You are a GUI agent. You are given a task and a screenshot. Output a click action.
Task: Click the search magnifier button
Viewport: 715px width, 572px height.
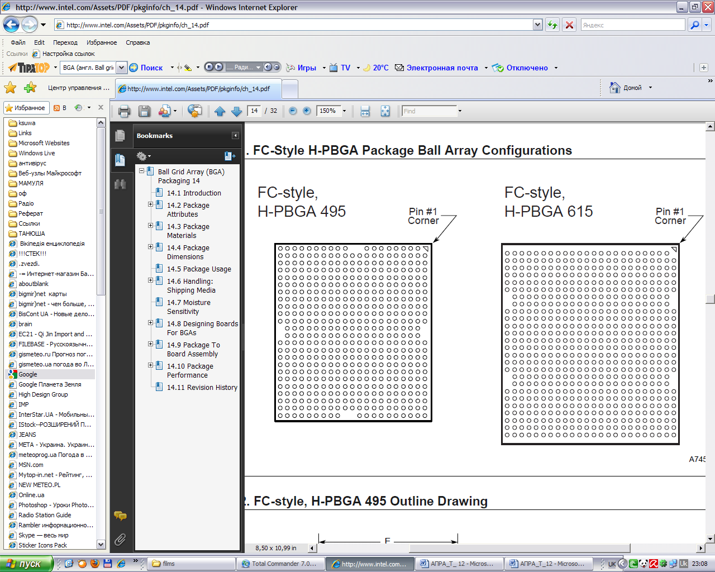click(x=694, y=25)
